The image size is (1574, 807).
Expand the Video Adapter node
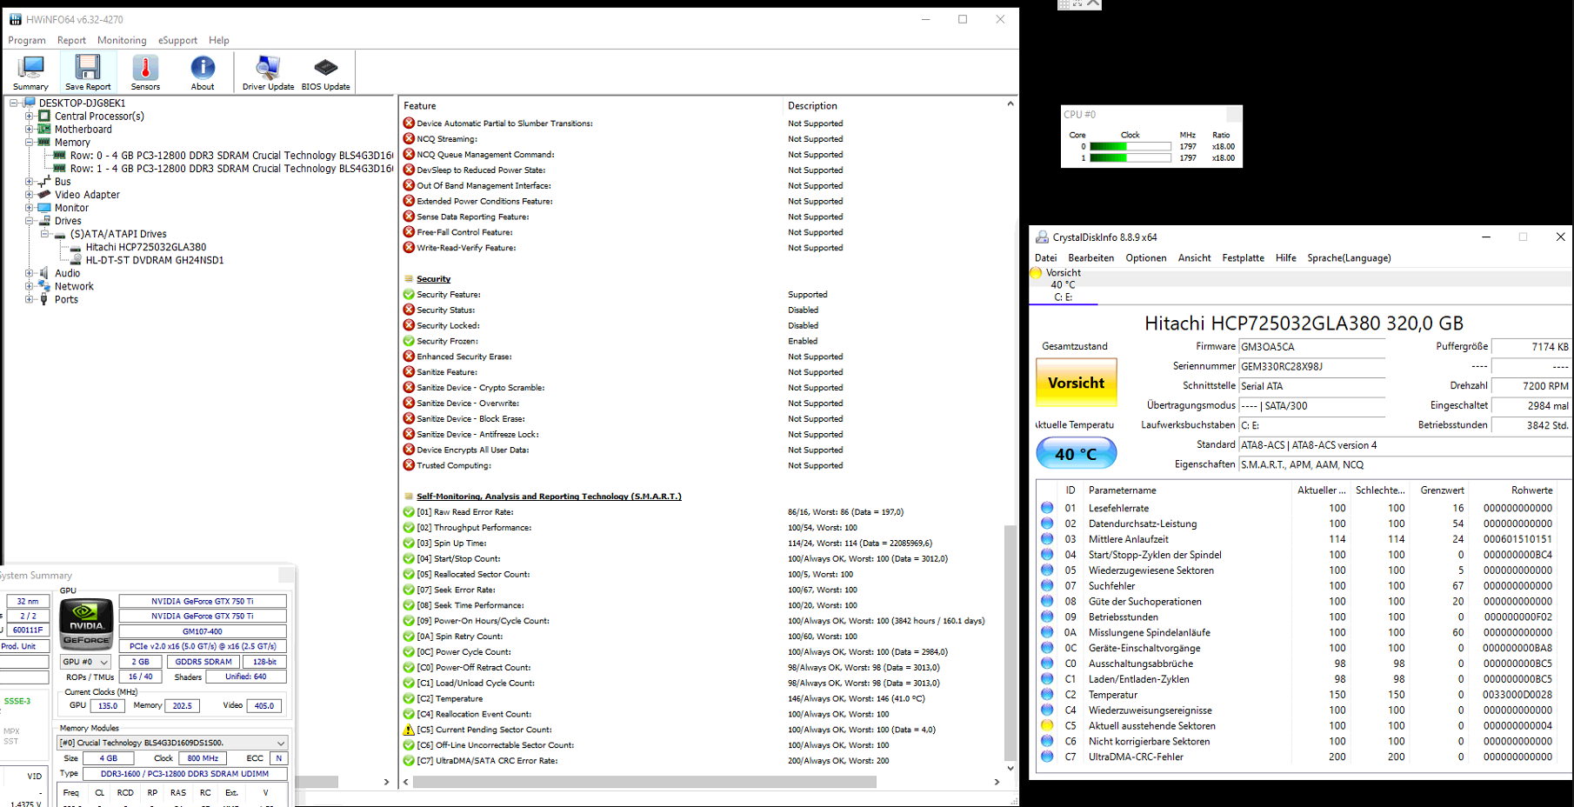[x=29, y=195]
